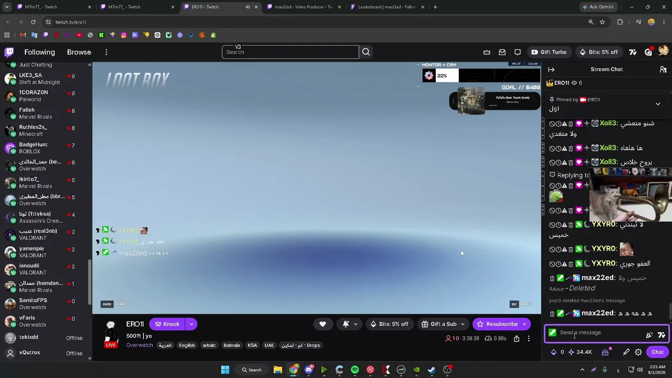Click the search magnifier button

(366, 52)
